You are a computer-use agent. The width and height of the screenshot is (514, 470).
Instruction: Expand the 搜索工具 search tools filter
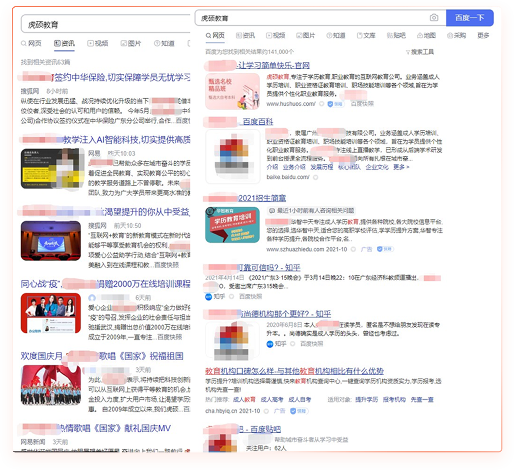[419, 52]
